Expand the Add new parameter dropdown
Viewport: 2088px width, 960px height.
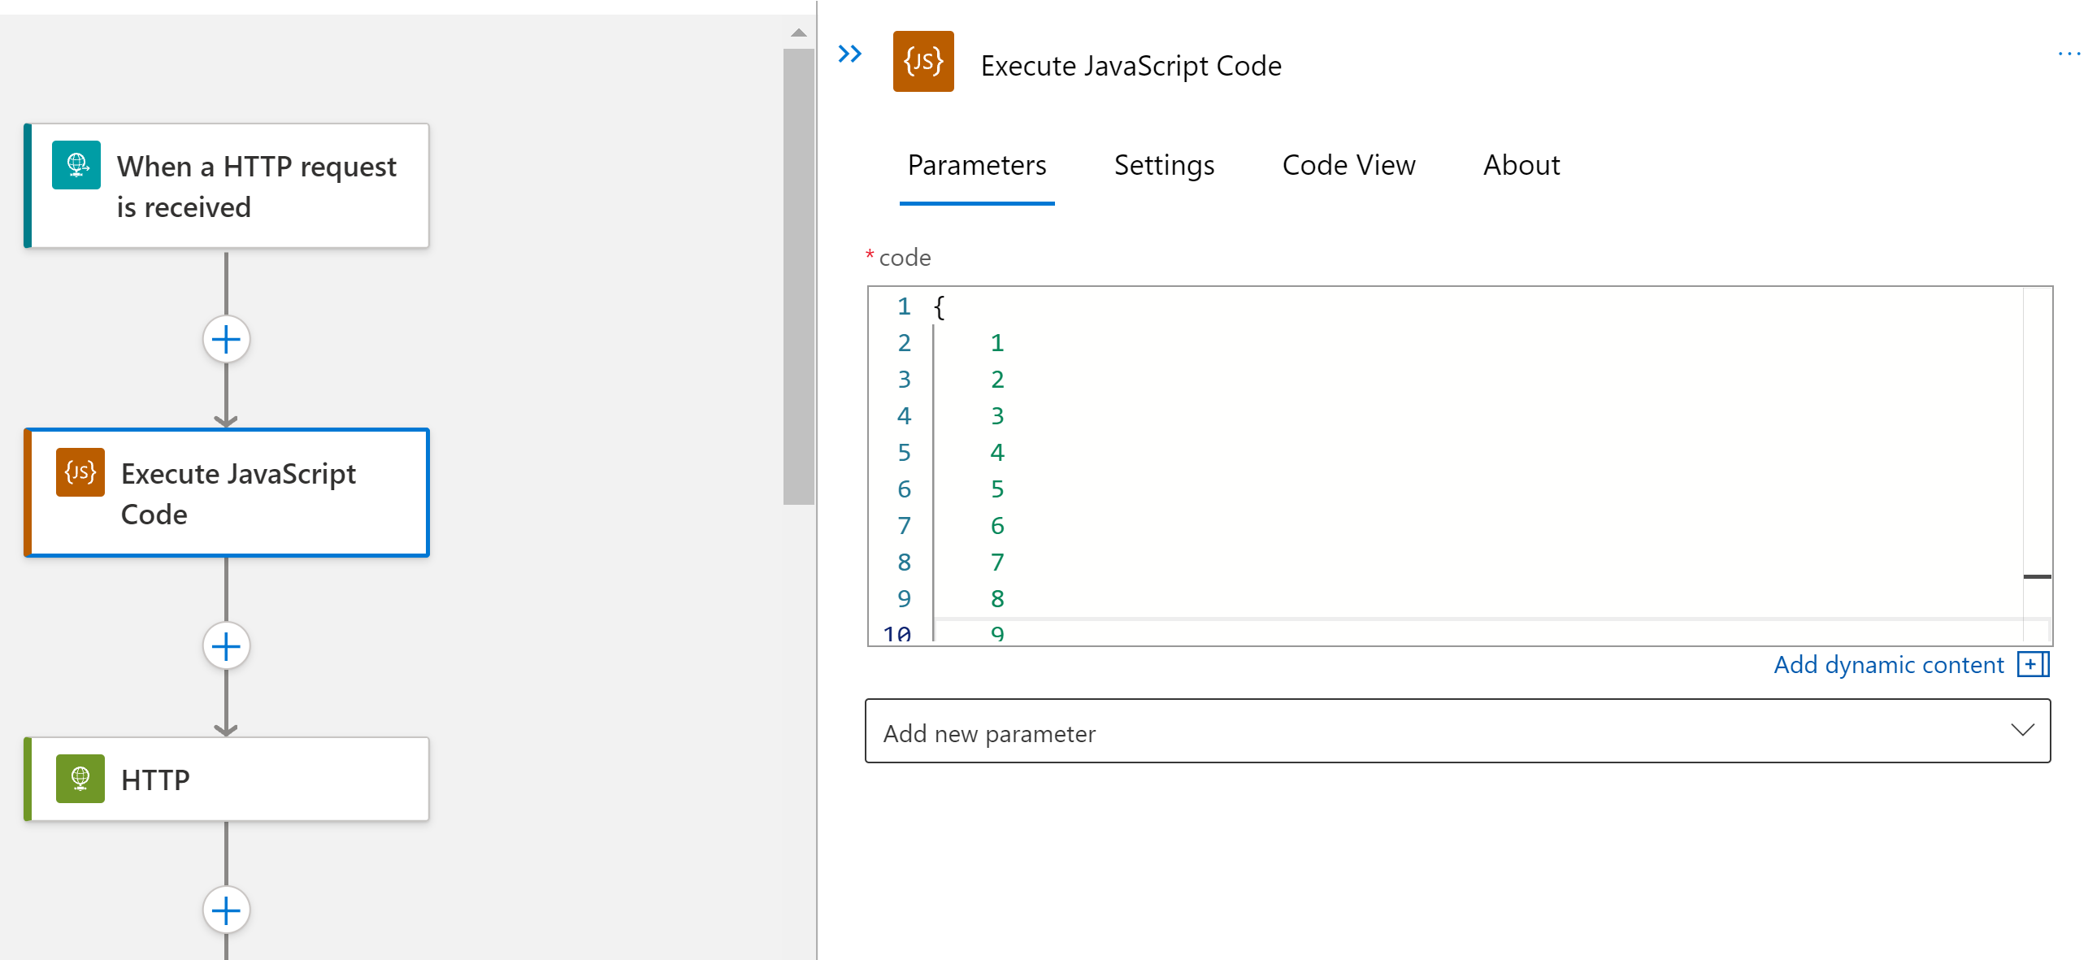(1459, 731)
